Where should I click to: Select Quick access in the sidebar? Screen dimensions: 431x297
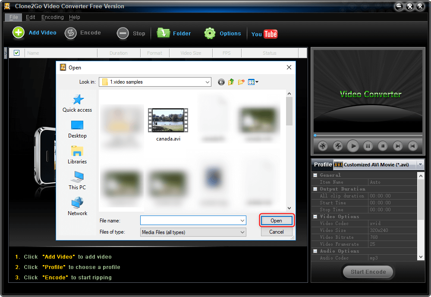(x=77, y=103)
